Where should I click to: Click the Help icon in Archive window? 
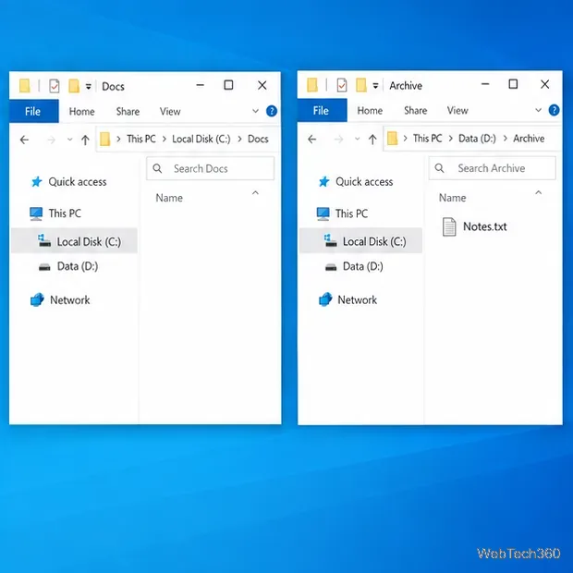point(554,110)
